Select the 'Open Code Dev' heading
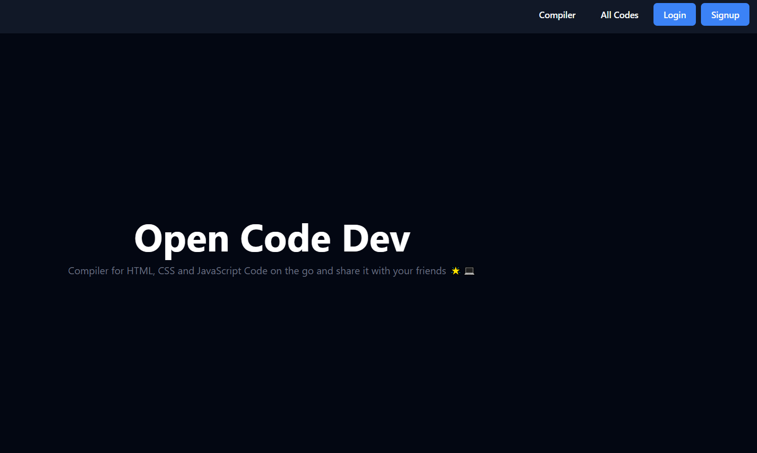 (272, 238)
